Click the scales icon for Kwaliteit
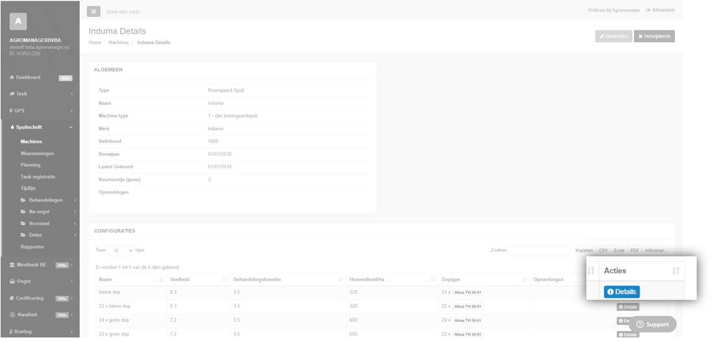 pyautogui.click(x=12, y=315)
